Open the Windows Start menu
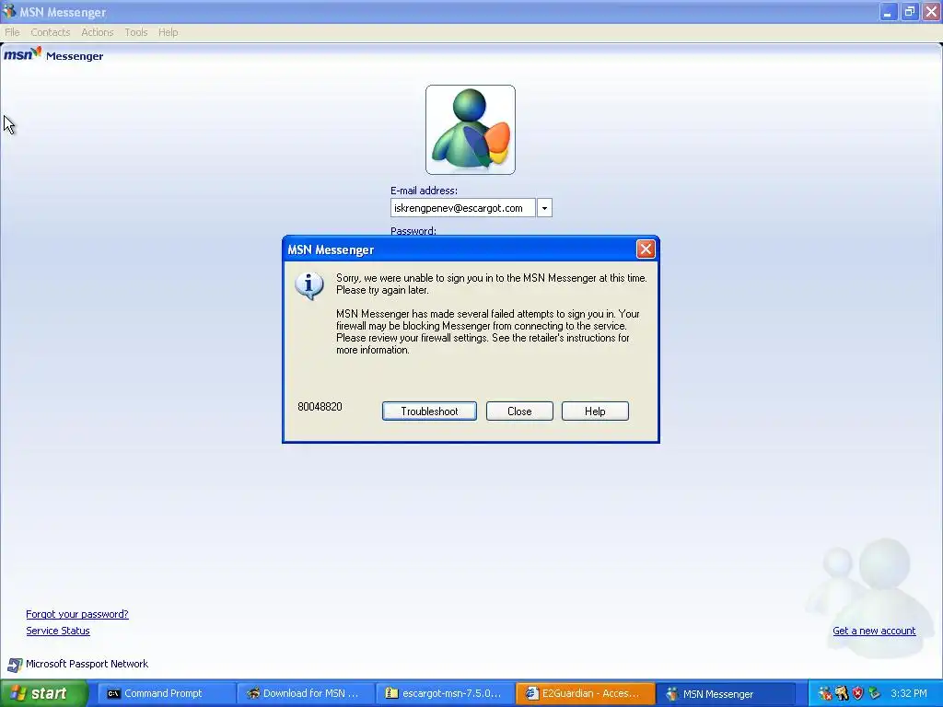 point(44,693)
